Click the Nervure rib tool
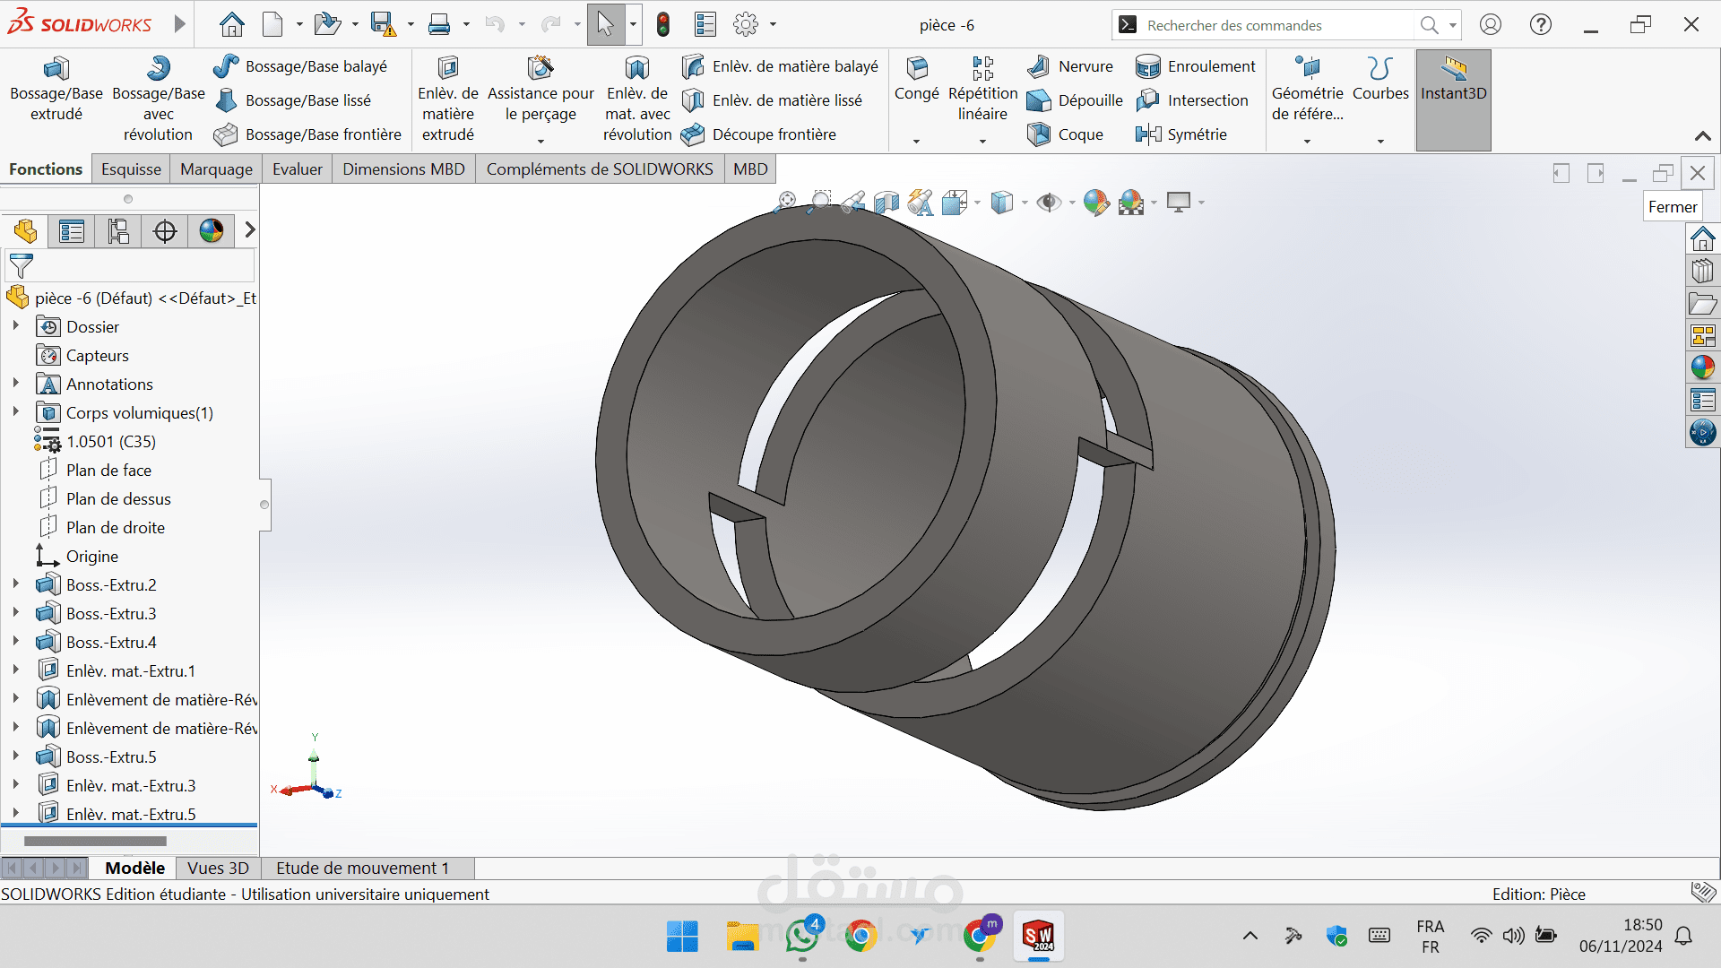The height and width of the screenshot is (968, 1721). pyautogui.click(x=1071, y=66)
